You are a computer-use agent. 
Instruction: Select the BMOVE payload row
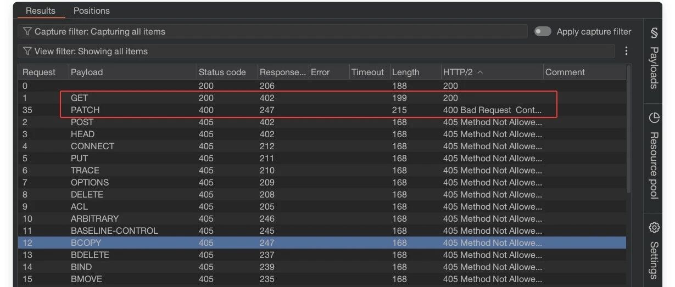(x=322, y=279)
